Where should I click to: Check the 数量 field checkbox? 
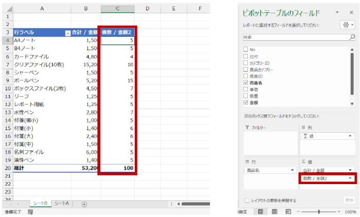click(246, 96)
